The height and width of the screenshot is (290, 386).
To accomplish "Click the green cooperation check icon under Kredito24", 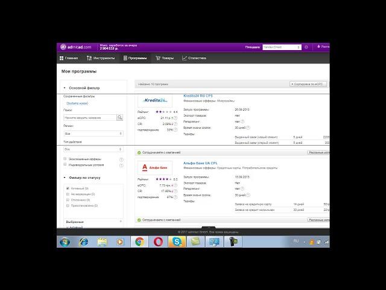I will coord(139,153).
